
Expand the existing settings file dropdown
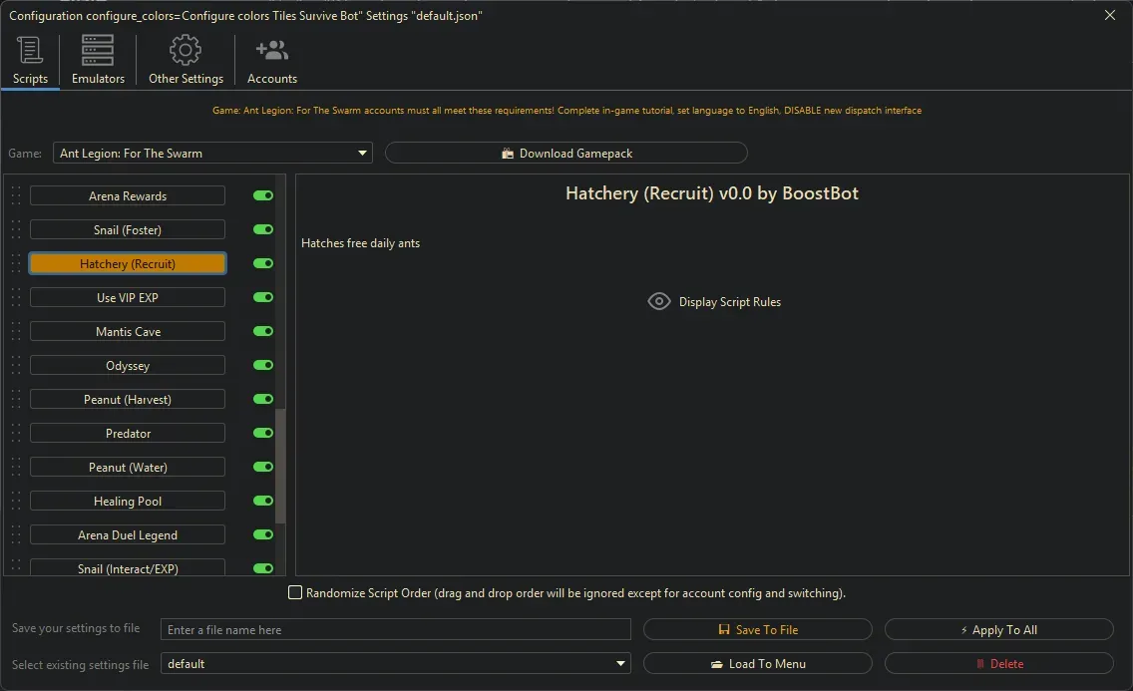coord(395,663)
